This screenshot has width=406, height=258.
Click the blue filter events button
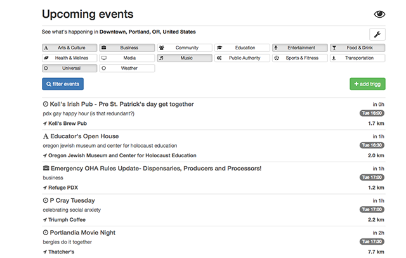click(x=63, y=84)
